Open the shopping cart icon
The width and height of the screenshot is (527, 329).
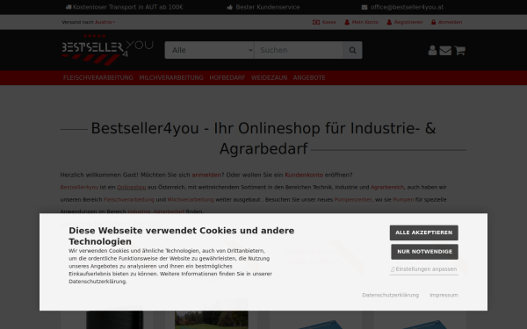[459, 50]
